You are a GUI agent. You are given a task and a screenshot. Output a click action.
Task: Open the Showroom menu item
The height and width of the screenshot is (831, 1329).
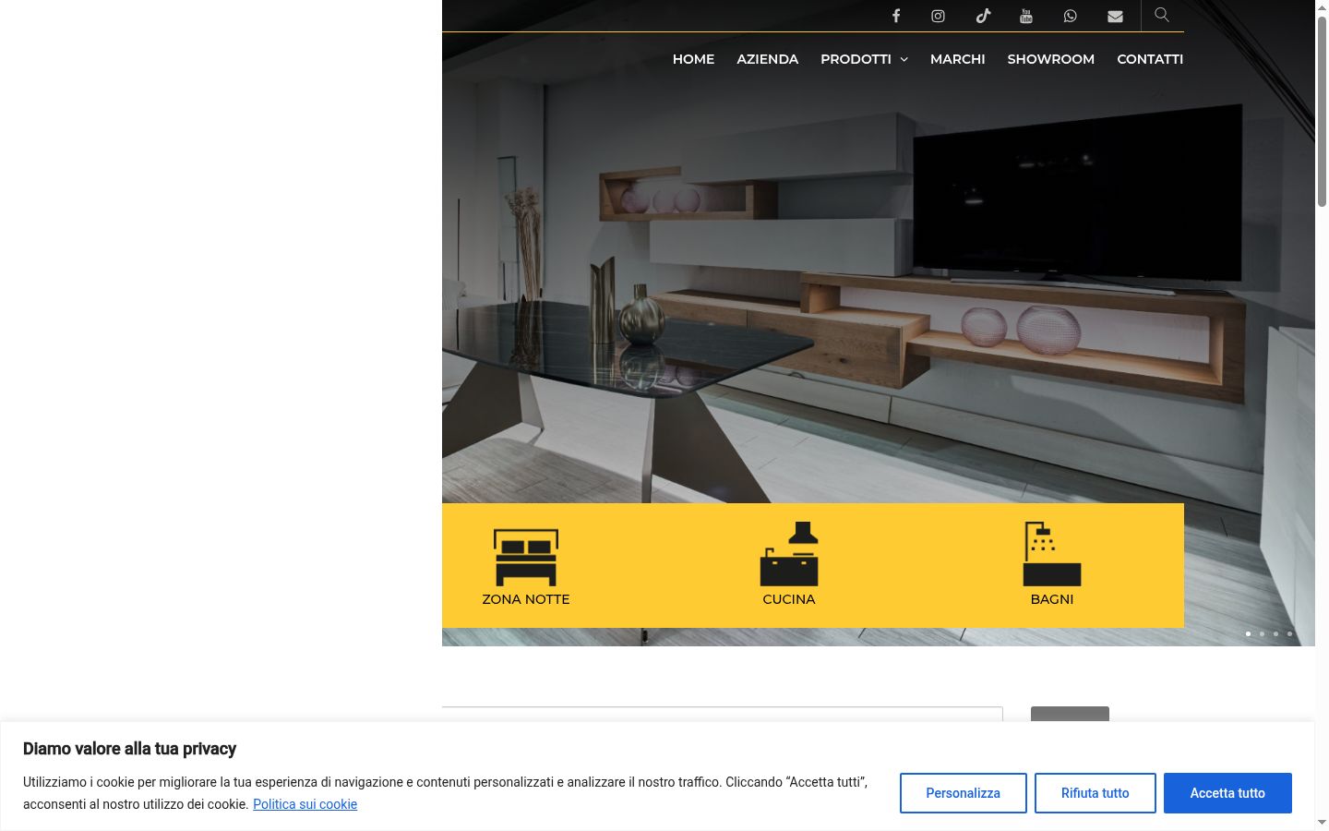point(1050,59)
